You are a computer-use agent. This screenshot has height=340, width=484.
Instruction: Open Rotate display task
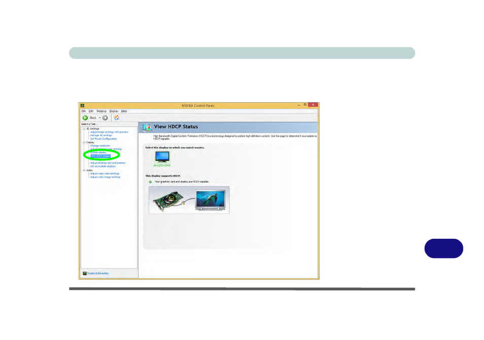point(98,153)
